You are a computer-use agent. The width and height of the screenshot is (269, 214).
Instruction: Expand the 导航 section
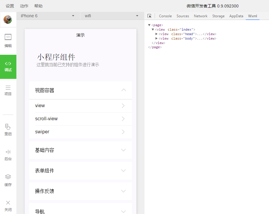(x=80, y=209)
